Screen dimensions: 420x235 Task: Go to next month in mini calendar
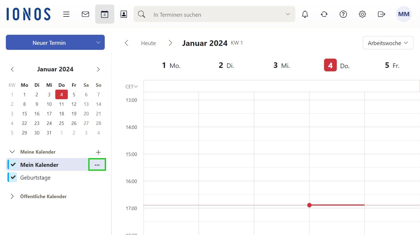click(98, 69)
